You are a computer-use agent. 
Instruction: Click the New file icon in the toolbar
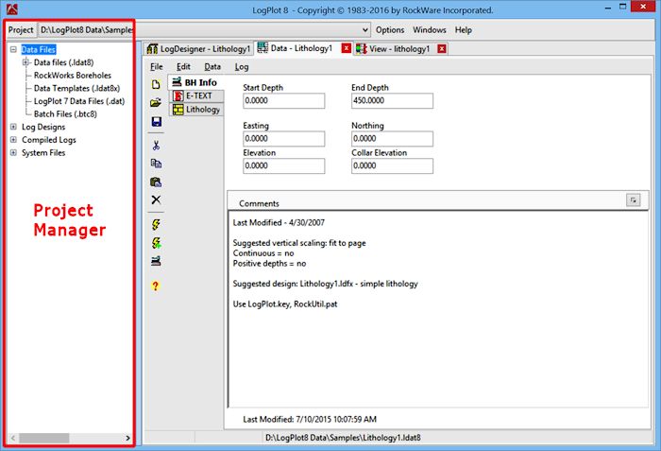156,84
